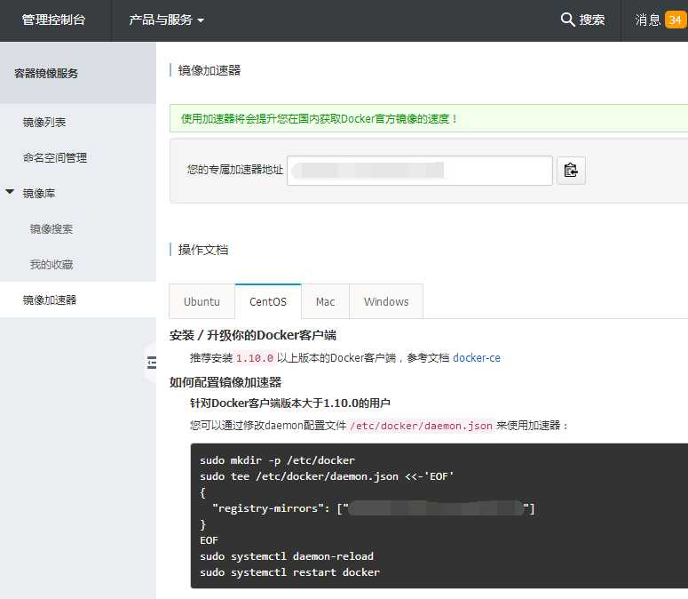Click the accelerator address input field
688x599 pixels.
420,171
